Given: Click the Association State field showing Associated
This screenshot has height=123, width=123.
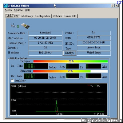Looking at the screenshot, I should click(x=45, y=33).
